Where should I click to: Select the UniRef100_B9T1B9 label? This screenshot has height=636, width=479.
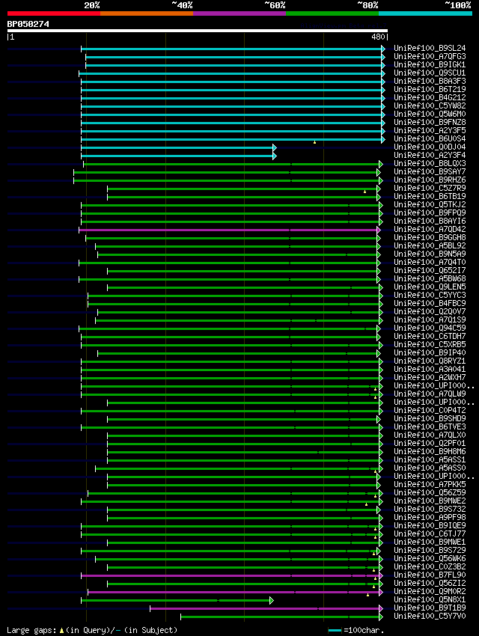pyautogui.click(x=430, y=608)
